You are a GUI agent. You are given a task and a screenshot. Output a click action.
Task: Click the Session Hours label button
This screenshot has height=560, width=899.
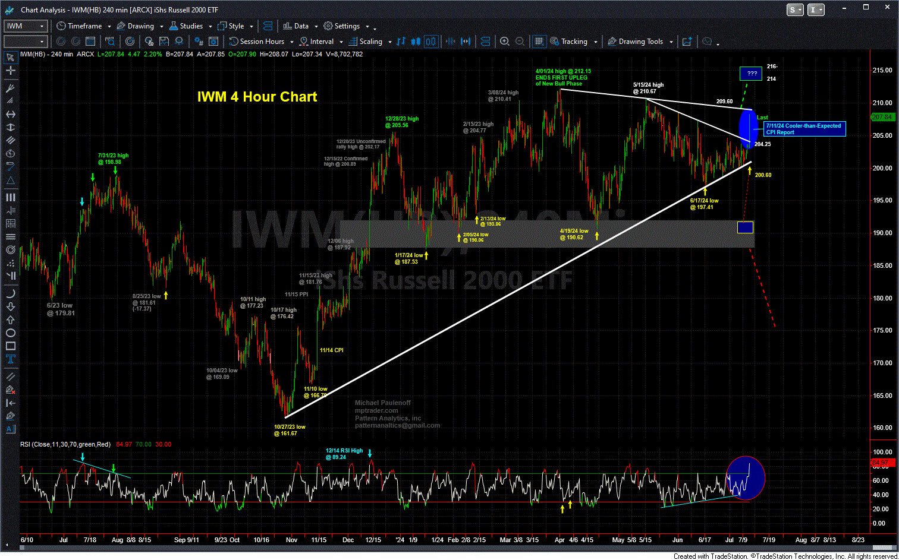[x=262, y=42]
